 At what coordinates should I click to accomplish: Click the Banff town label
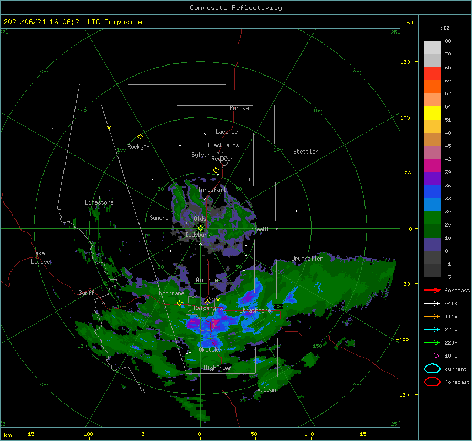click(x=87, y=292)
